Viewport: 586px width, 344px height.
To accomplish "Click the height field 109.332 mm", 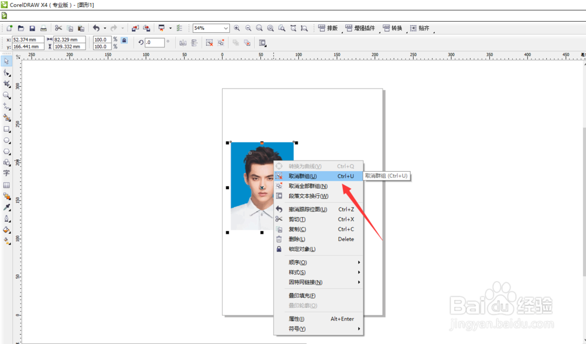I will pos(70,47).
